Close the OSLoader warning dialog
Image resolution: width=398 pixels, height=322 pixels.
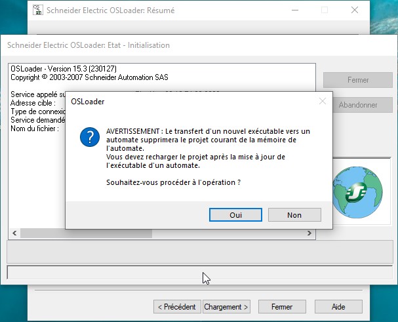click(x=323, y=101)
